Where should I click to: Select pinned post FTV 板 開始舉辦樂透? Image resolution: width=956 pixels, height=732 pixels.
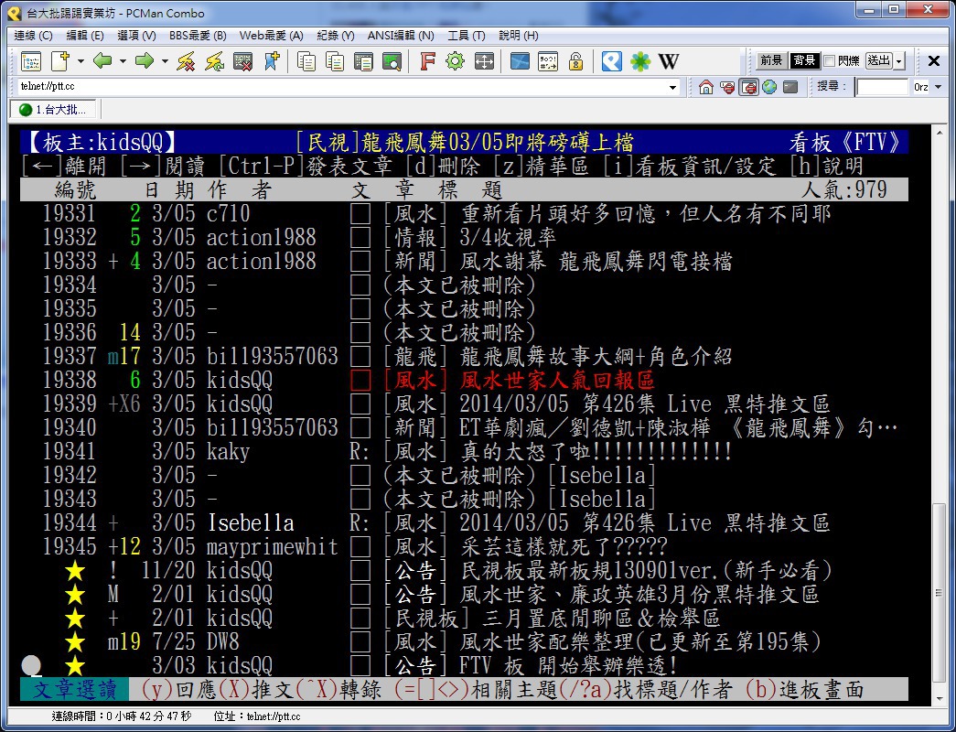(x=464, y=665)
